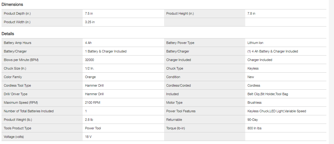Select the Belt Clip, Bit Holder, Tool Bag text
The width and height of the screenshot is (334, 144).
(268, 94)
